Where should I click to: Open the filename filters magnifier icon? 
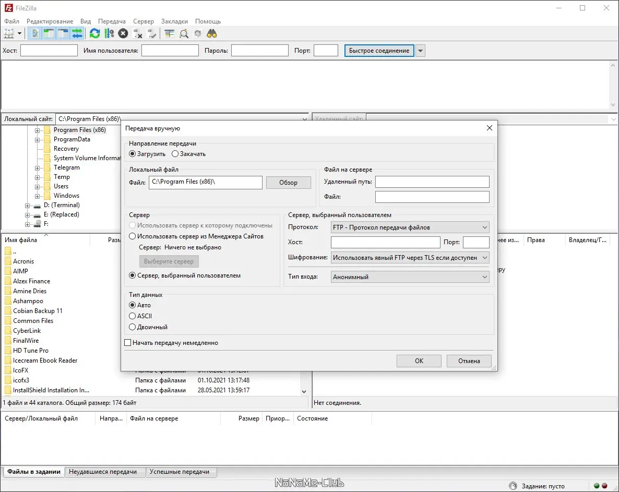click(x=184, y=33)
